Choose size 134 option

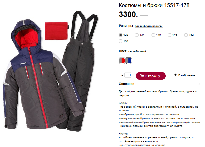tap(137, 35)
